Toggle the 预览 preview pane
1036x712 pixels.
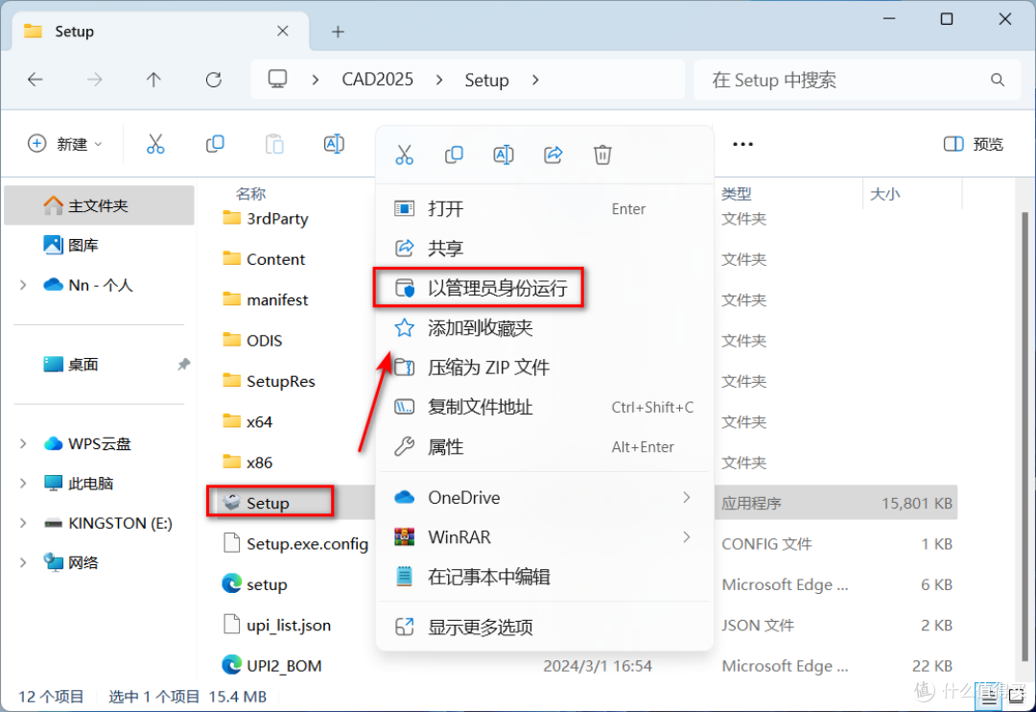point(974,144)
